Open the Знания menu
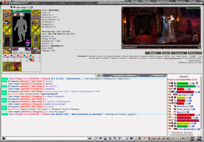The width and height of the screenshot is (204, 142). (134, 1)
